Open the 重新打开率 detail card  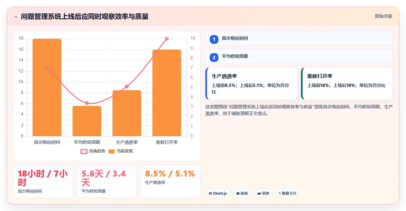(347, 84)
